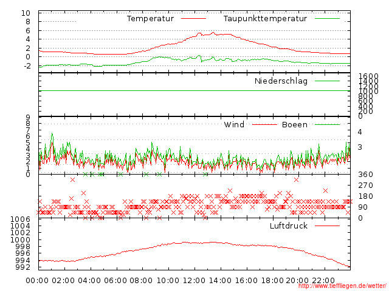
Task: Click the 12:00 time axis label
Action: 193,281
